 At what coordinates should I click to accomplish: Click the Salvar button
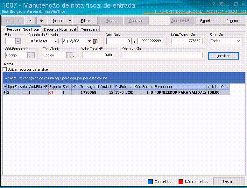[111, 21]
